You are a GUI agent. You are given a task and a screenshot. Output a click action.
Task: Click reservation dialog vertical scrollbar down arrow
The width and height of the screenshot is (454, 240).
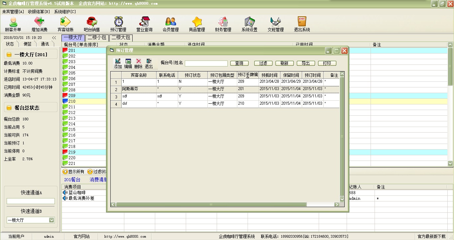(x=342, y=199)
